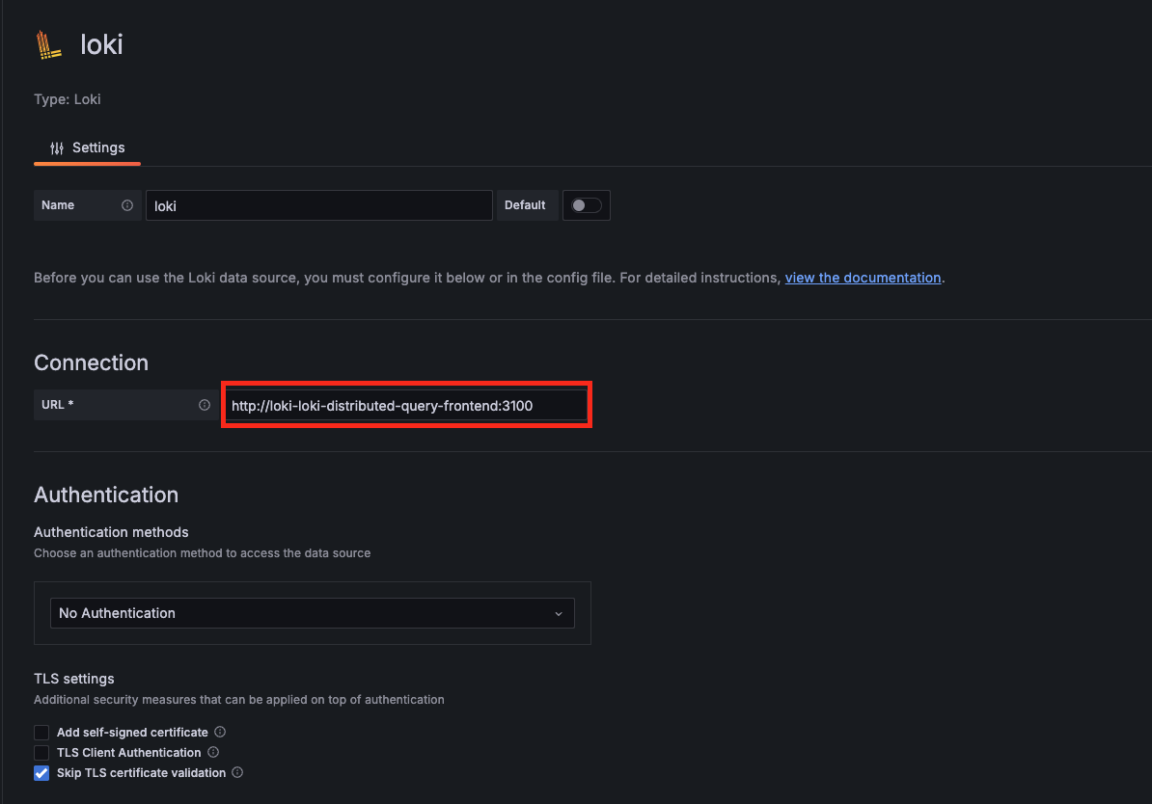Click the sliders icon on the Settings tab
Screen dimensions: 1152x804
pyautogui.click(x=57, y=148)
